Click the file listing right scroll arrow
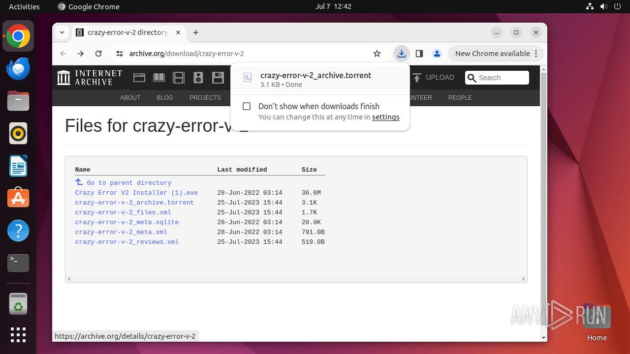This screenshot has height=354, width=630. (524, 279)
